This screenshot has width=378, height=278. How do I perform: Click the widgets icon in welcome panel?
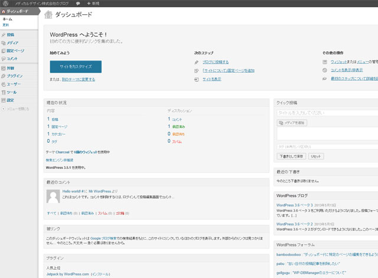(x=325, y=62)
